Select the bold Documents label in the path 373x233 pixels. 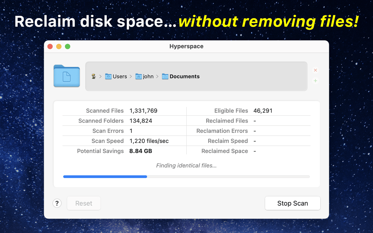(x=184, y=76)
